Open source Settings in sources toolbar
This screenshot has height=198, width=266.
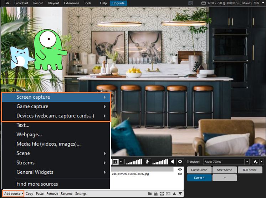coord(81,194)
